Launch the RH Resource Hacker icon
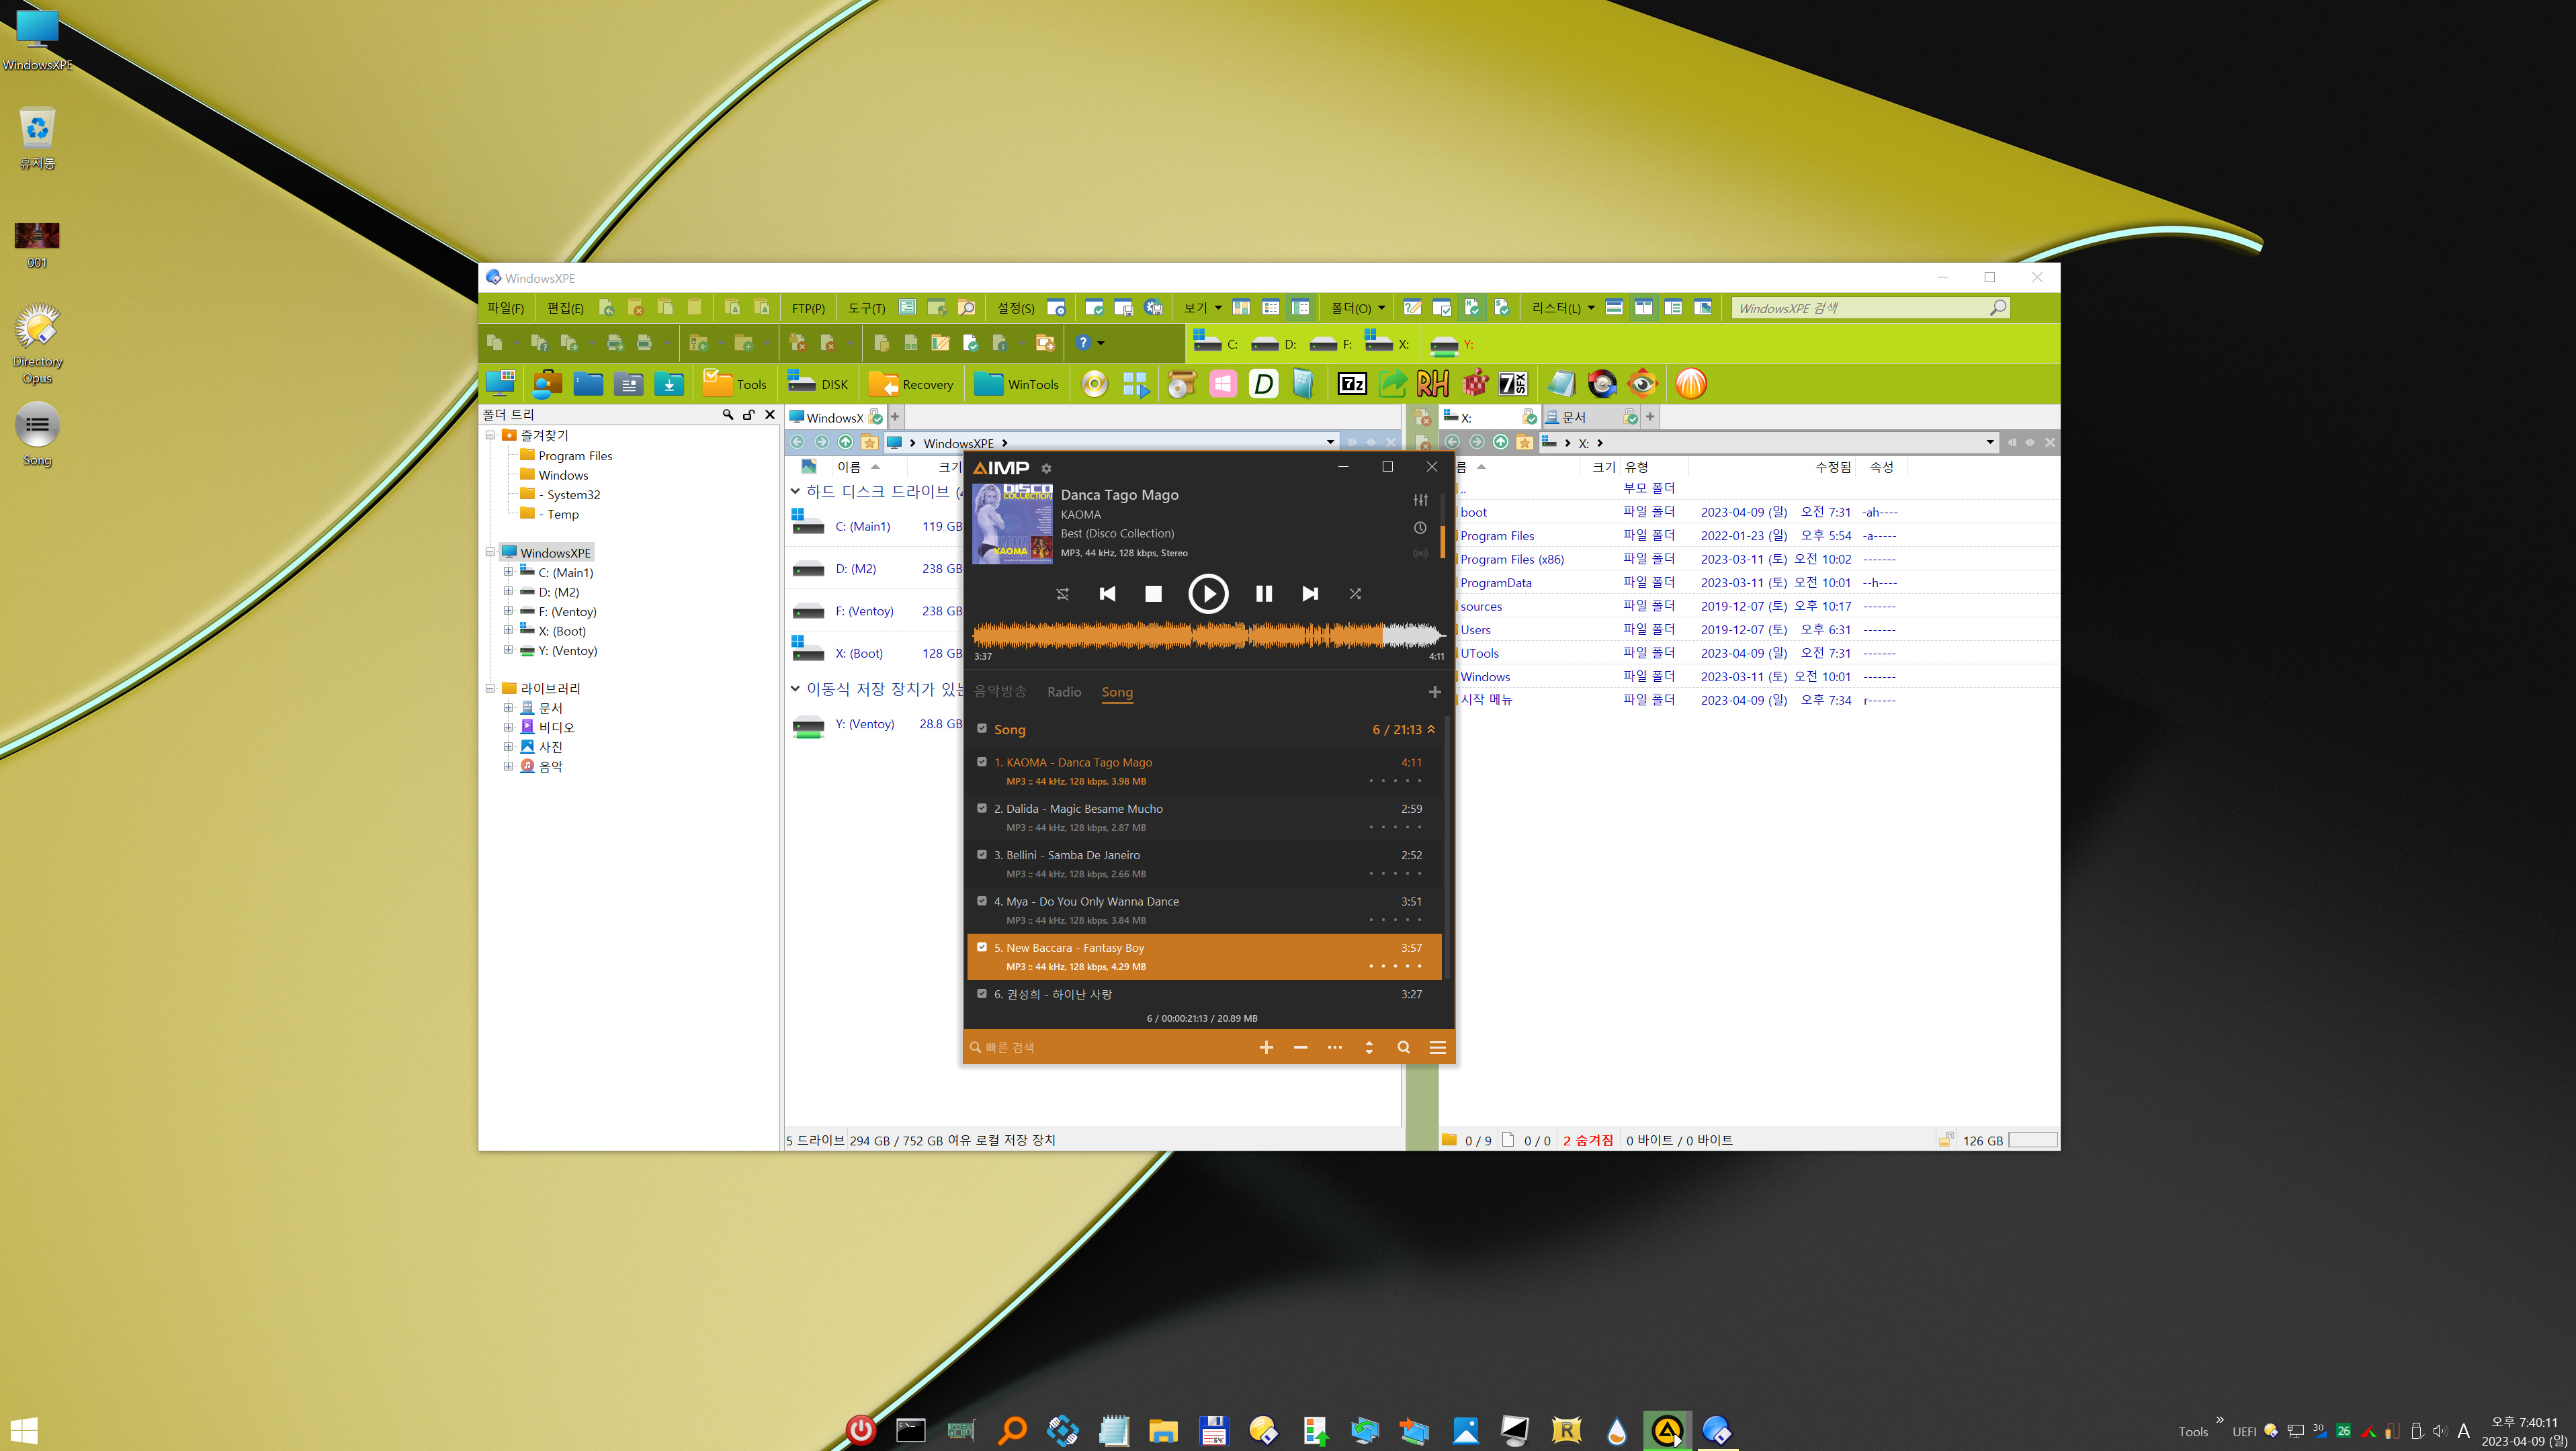2576x1451 pixels. (1432, 384)
